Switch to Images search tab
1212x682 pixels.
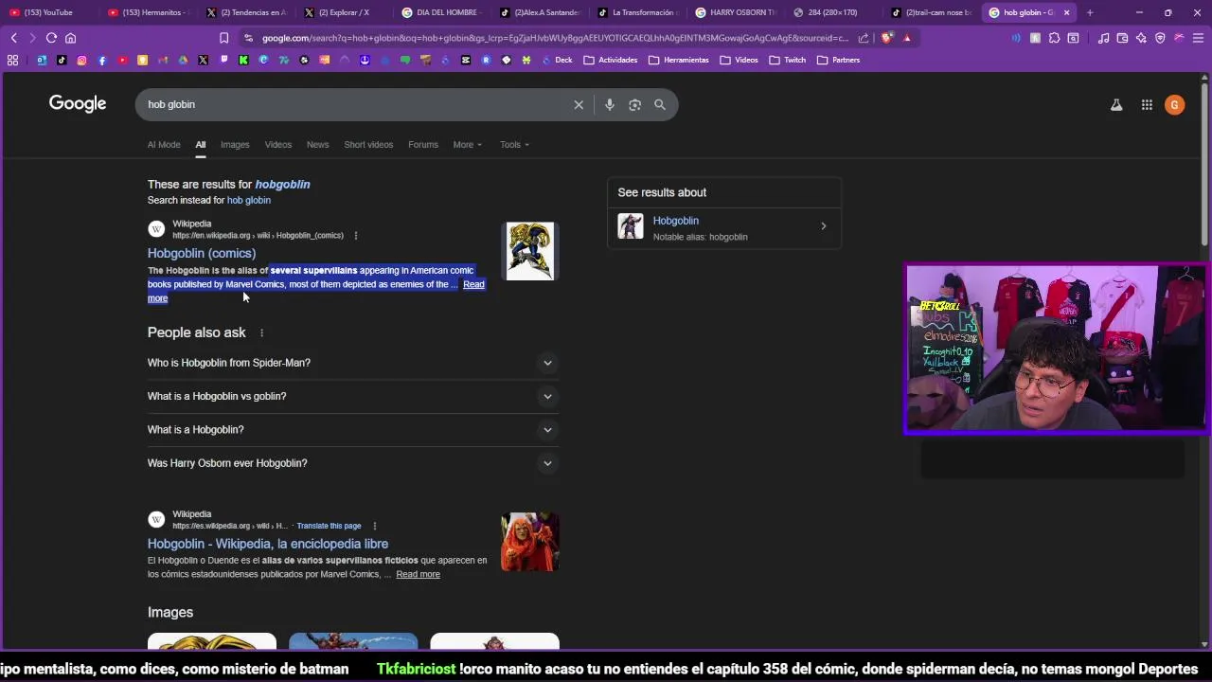click(x=235, y=145)
